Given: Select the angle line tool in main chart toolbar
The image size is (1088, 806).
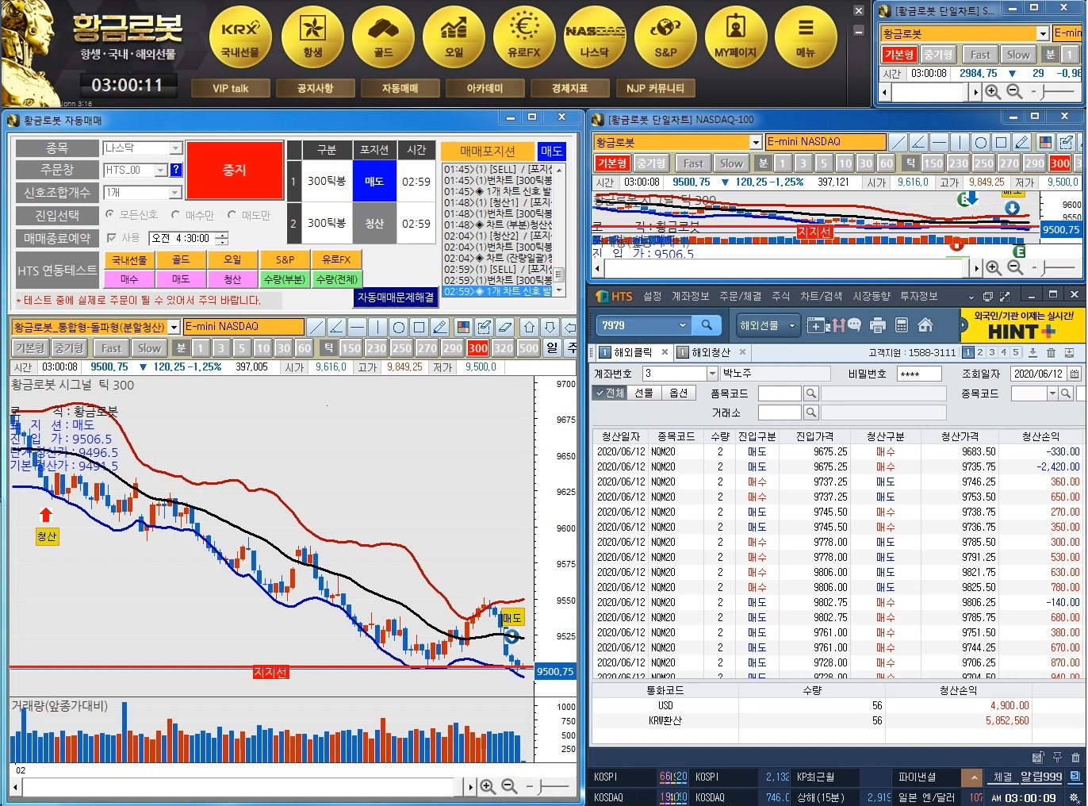Looking at the screenshot, I should 336,327.
